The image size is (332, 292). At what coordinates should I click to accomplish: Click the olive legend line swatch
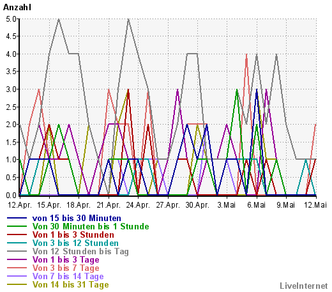(x=17, y=284)
